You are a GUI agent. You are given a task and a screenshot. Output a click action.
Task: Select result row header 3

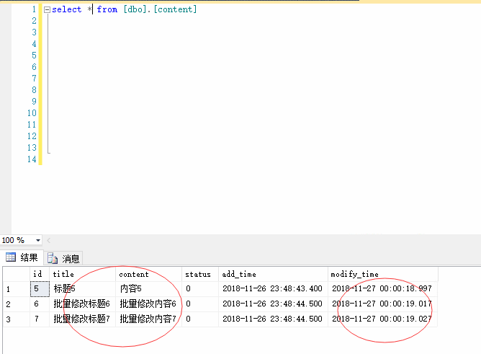pos(17,319)
